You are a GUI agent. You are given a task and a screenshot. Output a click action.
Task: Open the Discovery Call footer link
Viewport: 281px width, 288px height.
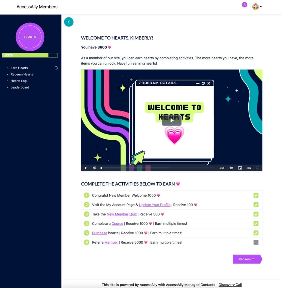(x=230, y=285)
